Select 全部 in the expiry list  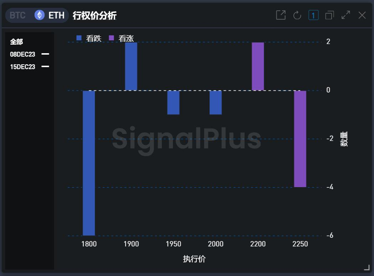[x=16, y=42]
